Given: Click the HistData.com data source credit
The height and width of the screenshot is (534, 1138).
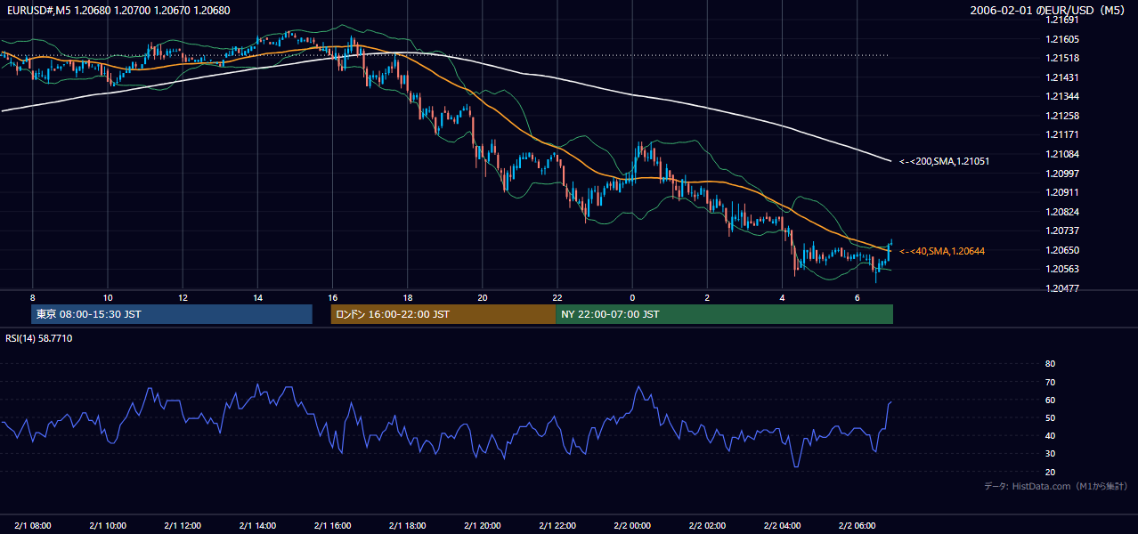Looking at the screenshot, I should point(1055,486).
